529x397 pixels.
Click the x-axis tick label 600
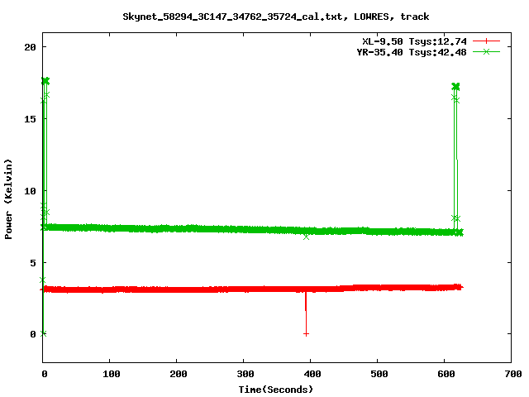[x=446, y=374]
